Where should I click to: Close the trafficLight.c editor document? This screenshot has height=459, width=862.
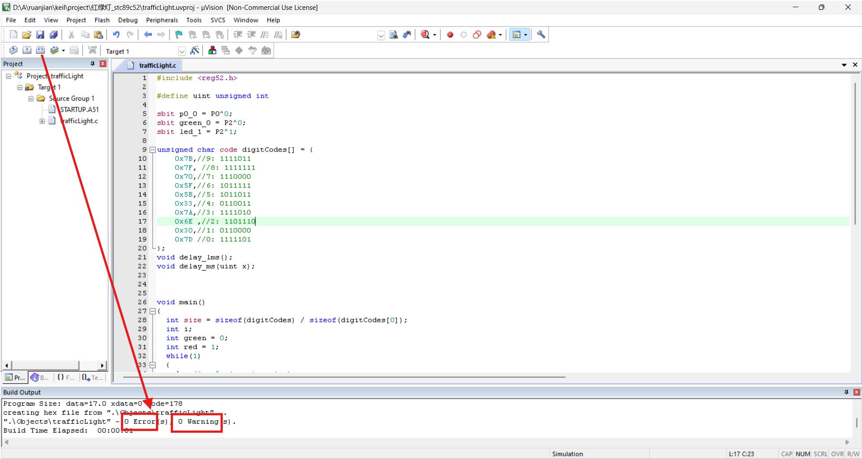click(855, 65)
